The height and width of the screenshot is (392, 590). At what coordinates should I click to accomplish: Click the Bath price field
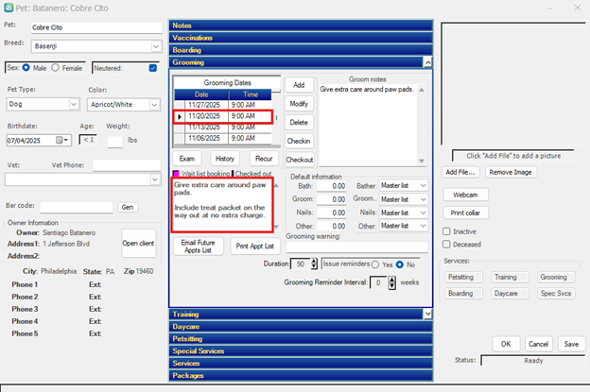(332, 186)
